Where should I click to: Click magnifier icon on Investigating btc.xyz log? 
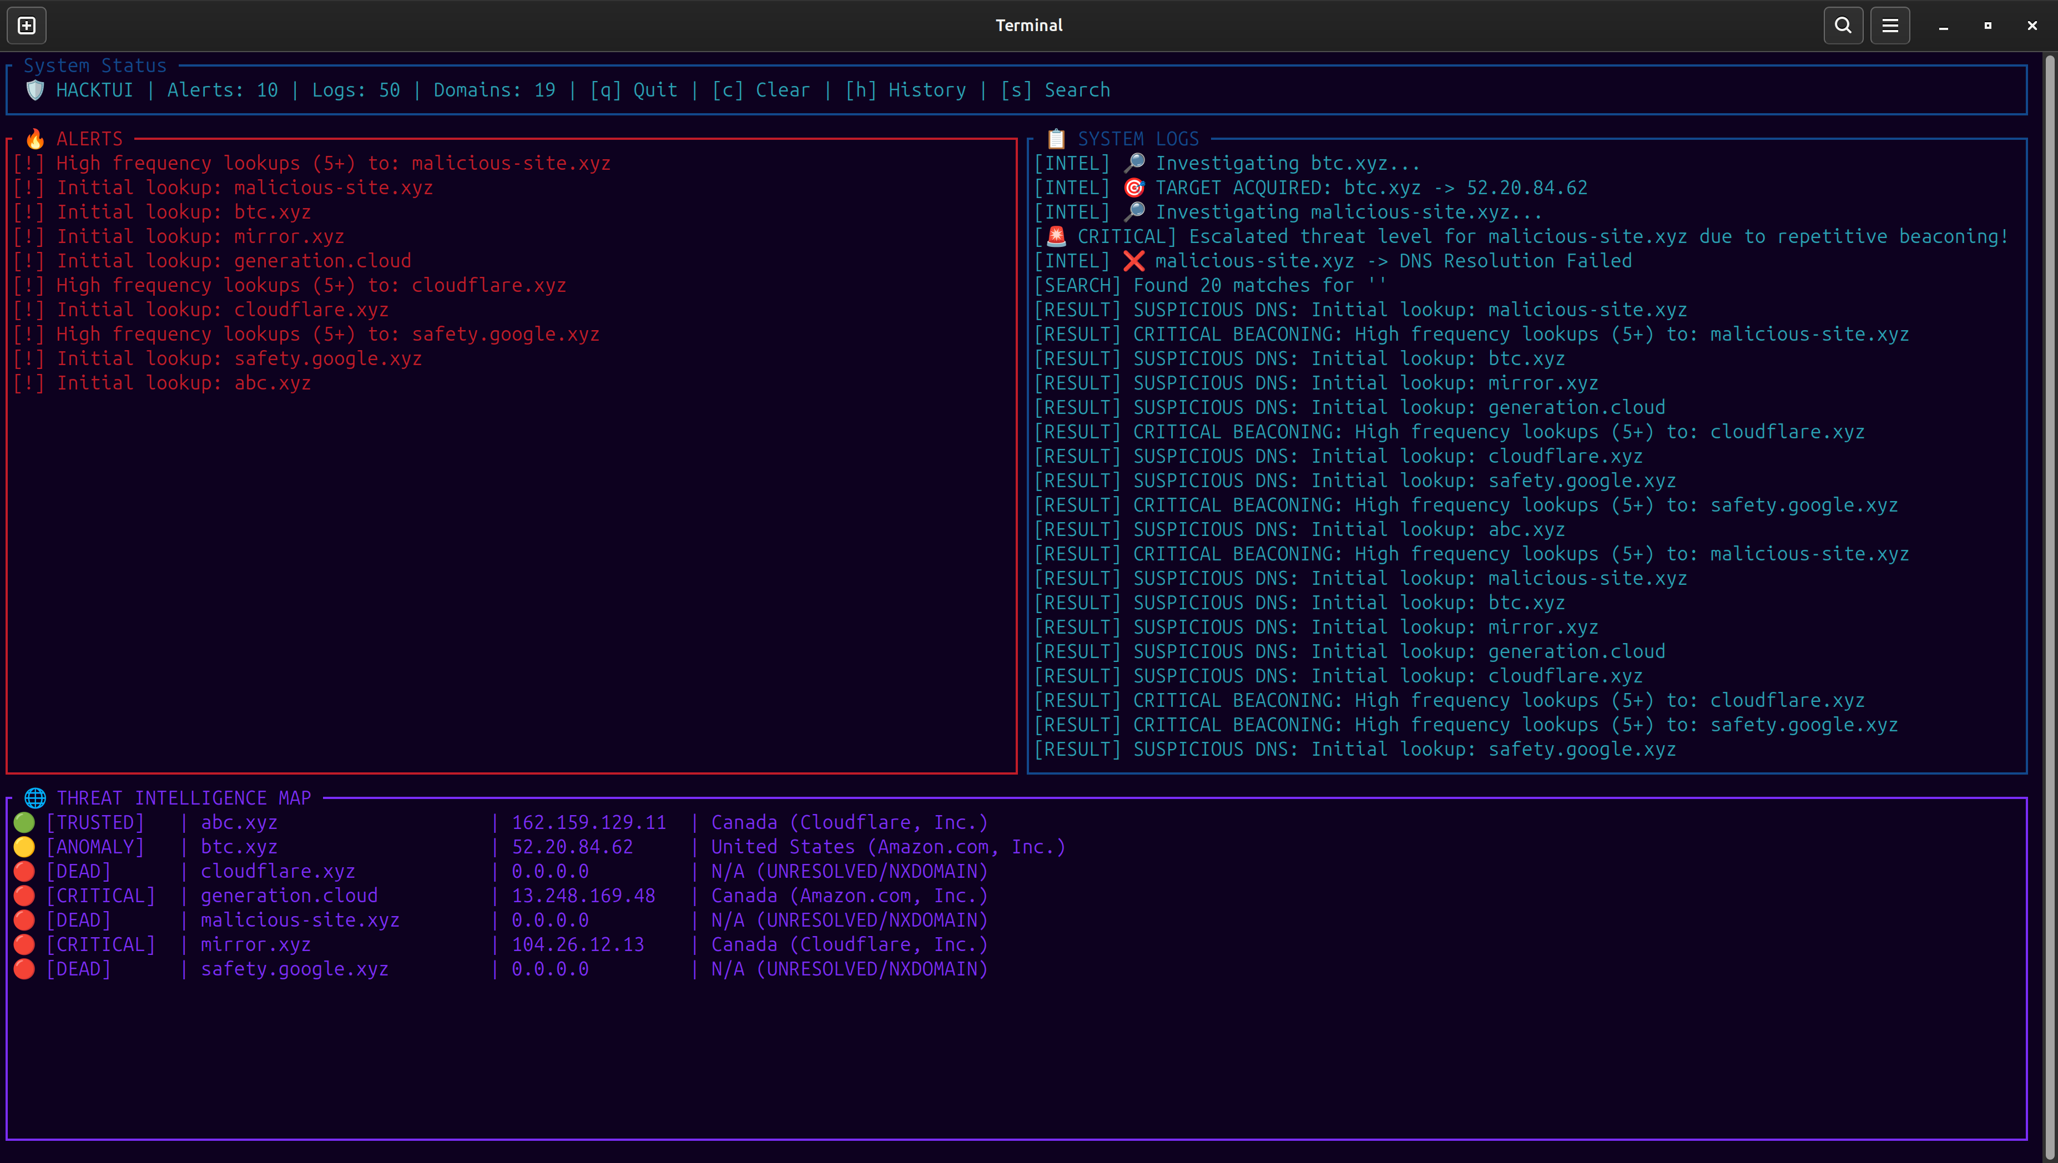[x=1134, y=163]
